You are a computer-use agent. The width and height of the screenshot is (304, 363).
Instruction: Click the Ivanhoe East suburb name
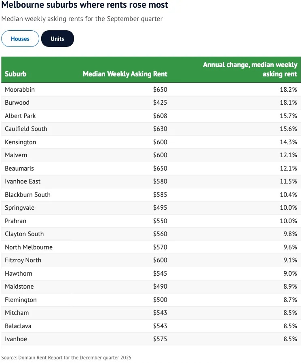point(23,181)
